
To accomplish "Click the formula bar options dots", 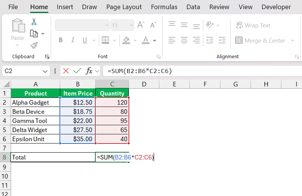I will coord(55,71).
